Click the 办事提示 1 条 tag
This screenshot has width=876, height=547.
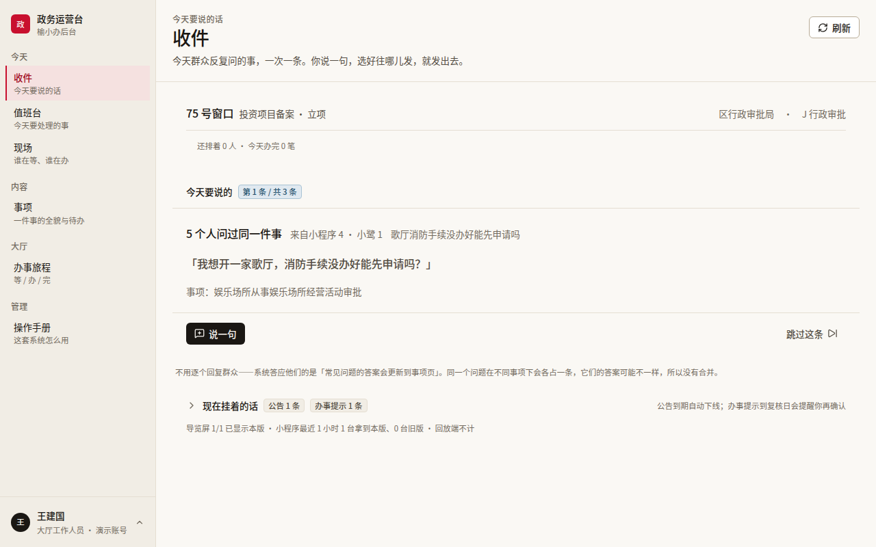[339, 405]
